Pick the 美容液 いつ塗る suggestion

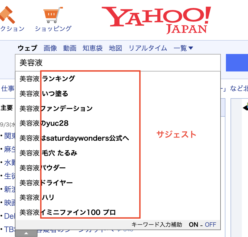coord(44,94)
